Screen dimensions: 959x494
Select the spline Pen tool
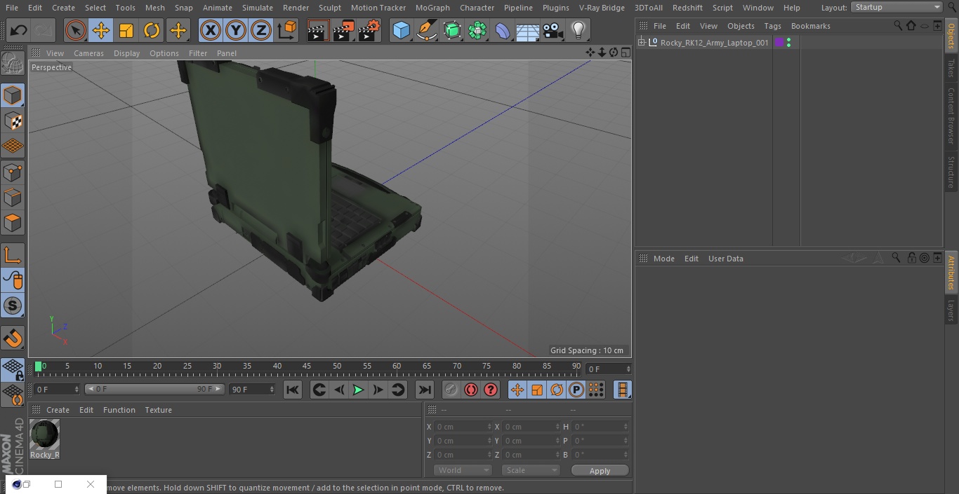pyautogui.click(x=426, y=31)
